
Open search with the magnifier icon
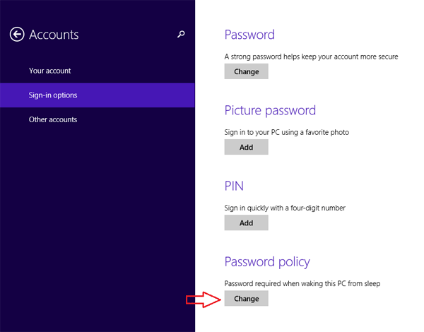tap(181, 34)
